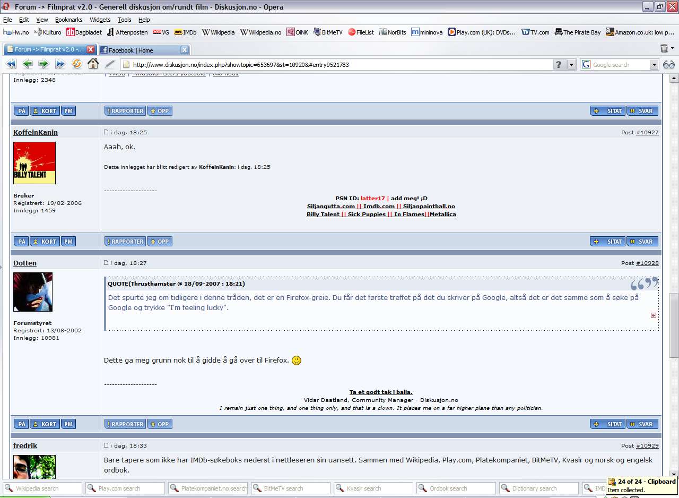Open the closed tabs trash icon
The image size is (679, 498).
[x=664, y=48]
